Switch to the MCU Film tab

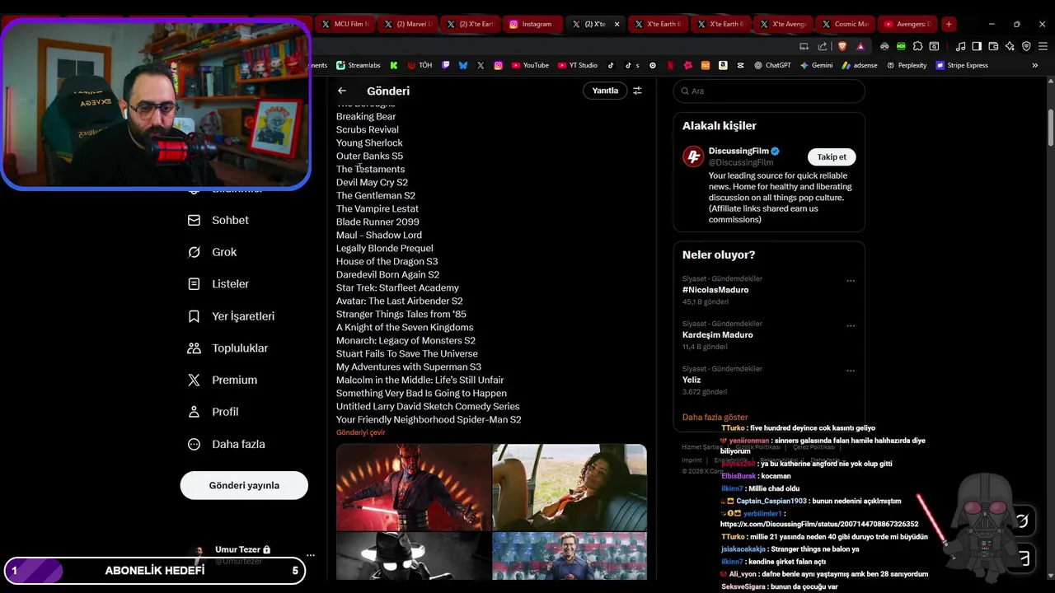345,24
